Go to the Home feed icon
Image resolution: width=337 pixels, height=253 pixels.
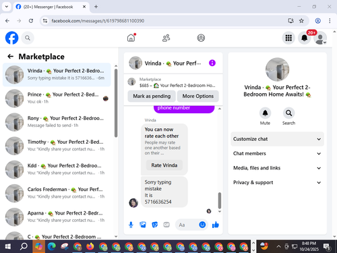131,38
